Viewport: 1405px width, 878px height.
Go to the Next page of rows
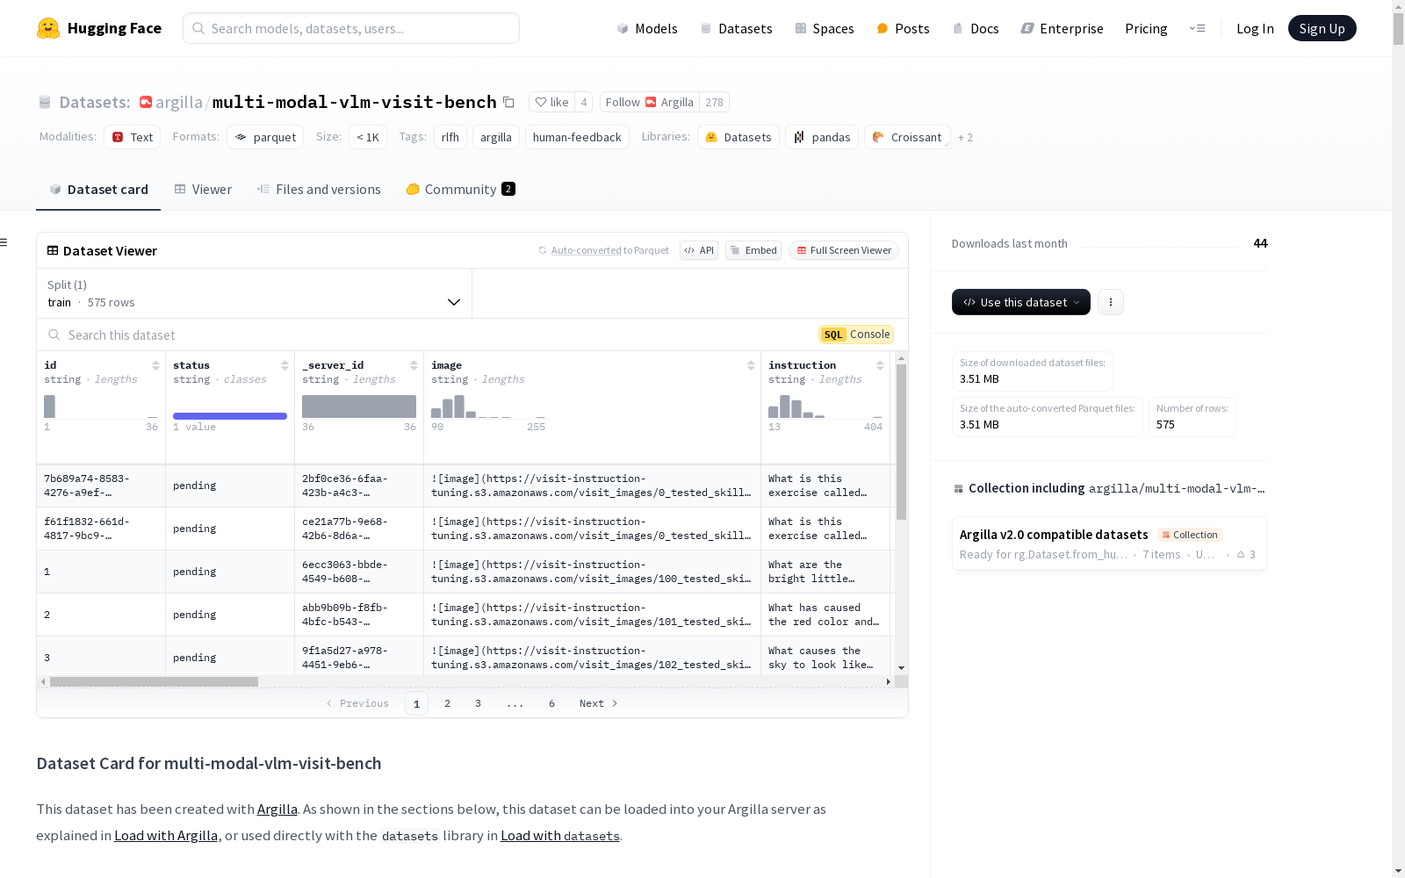click(599, 703)
